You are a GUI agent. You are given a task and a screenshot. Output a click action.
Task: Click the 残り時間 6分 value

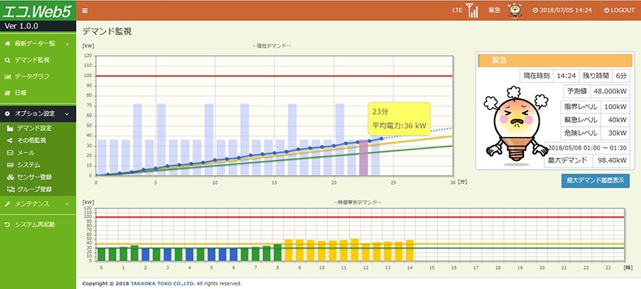(x=621, y=76)
